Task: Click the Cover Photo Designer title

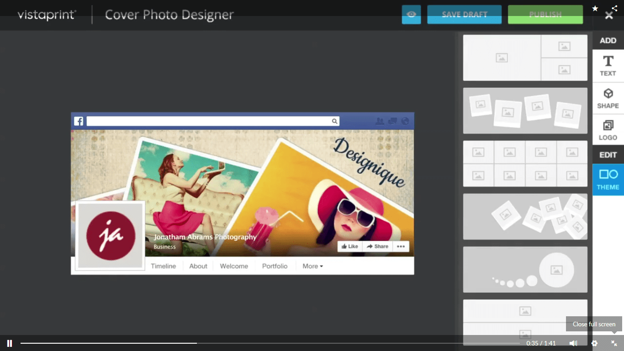Action: point(169,15)
